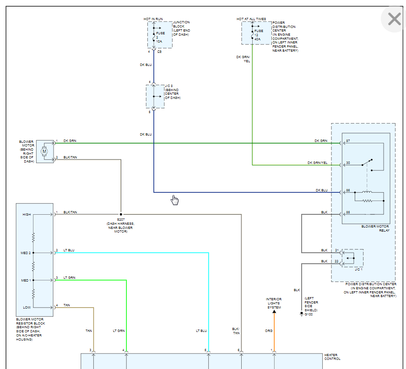
Task: Click the BLOWER MOTOR location label
Action: [x=27, y=152]
